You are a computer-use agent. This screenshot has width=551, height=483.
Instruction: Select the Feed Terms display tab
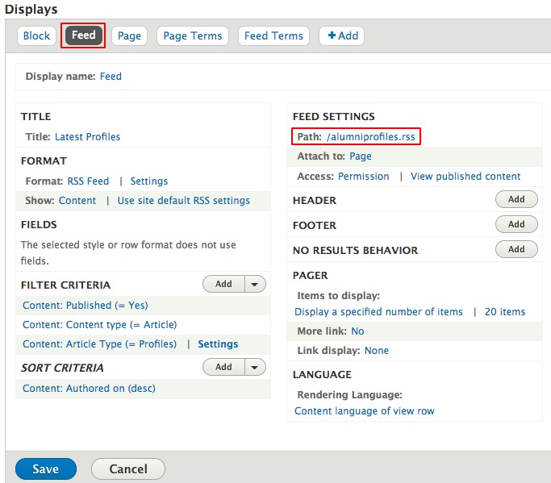click(x=273, y=35)
